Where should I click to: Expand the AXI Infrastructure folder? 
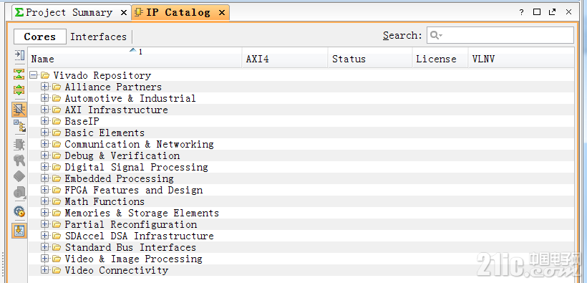click(45, 110)
